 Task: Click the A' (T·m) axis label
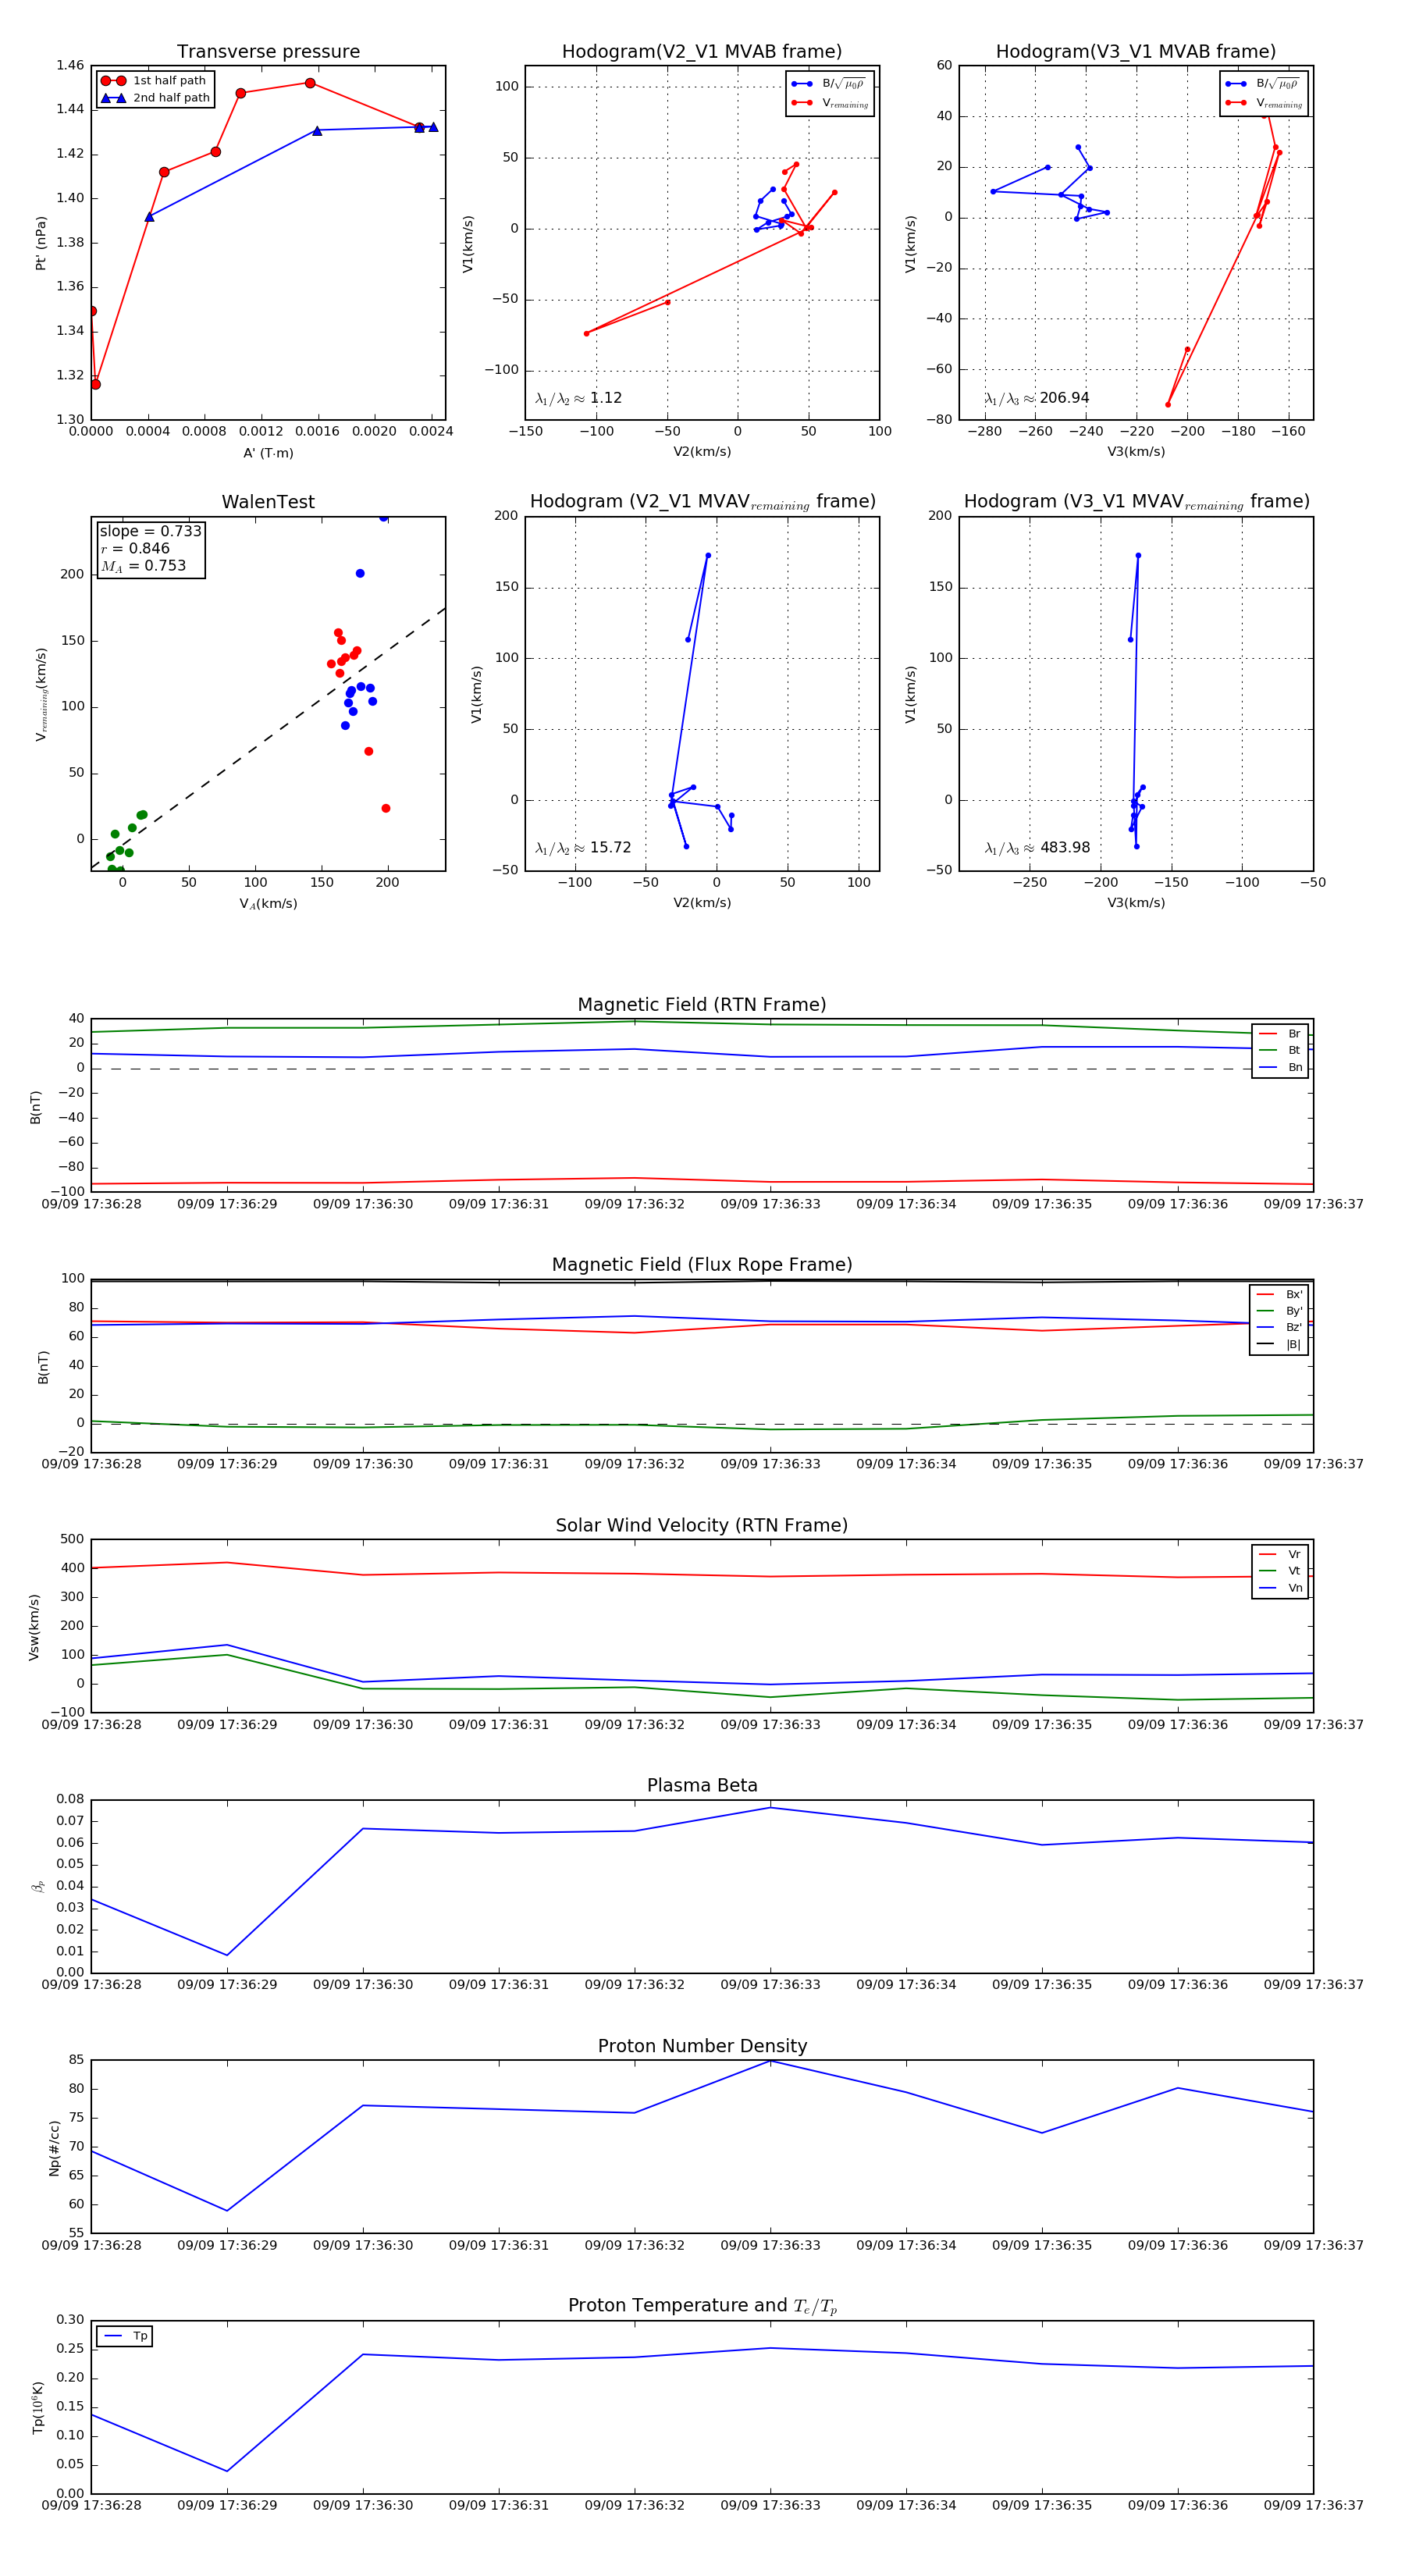(268, 453)
